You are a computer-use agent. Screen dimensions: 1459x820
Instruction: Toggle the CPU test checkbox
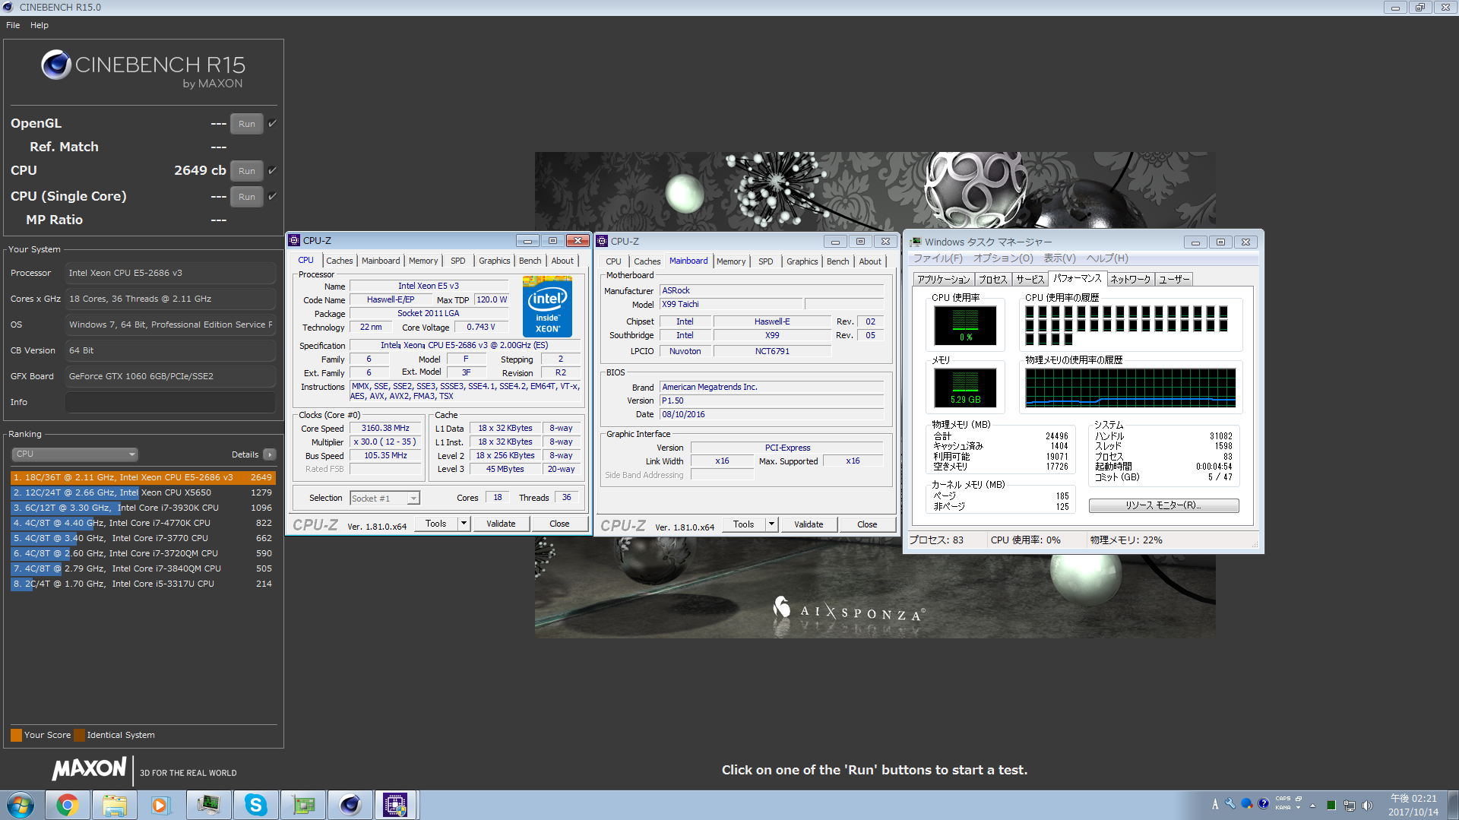(272, 170)
